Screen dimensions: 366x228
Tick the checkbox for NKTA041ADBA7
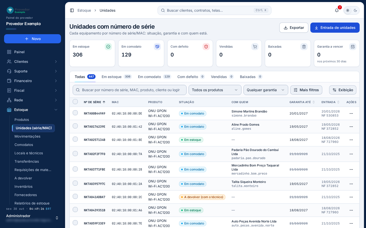pos(75,196)
